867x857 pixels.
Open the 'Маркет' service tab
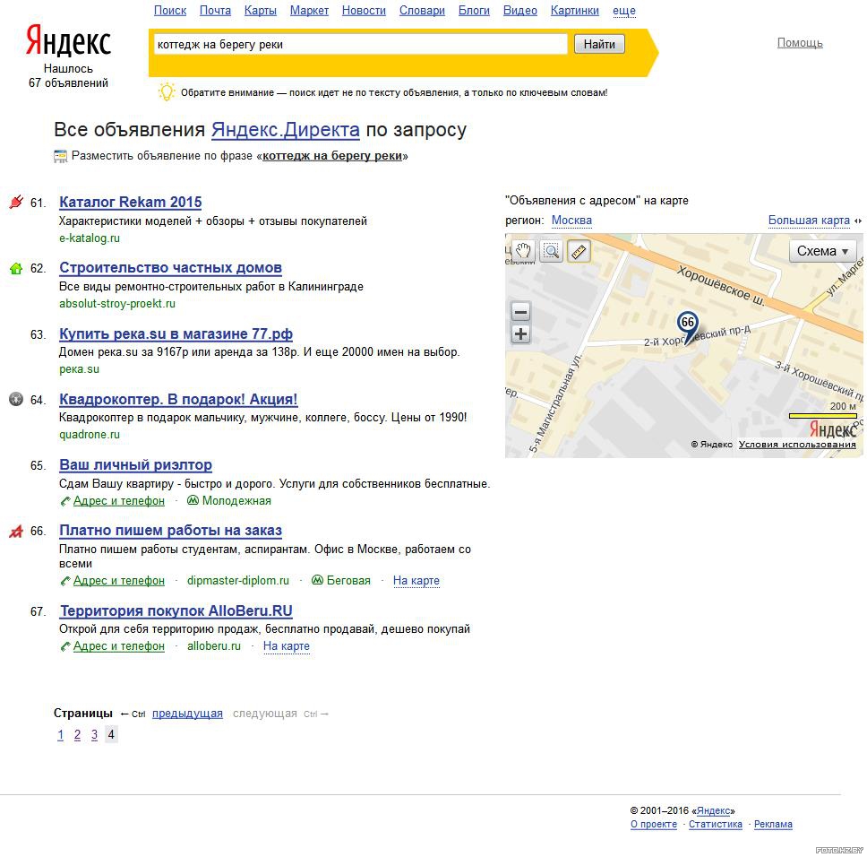pos(309,11)
